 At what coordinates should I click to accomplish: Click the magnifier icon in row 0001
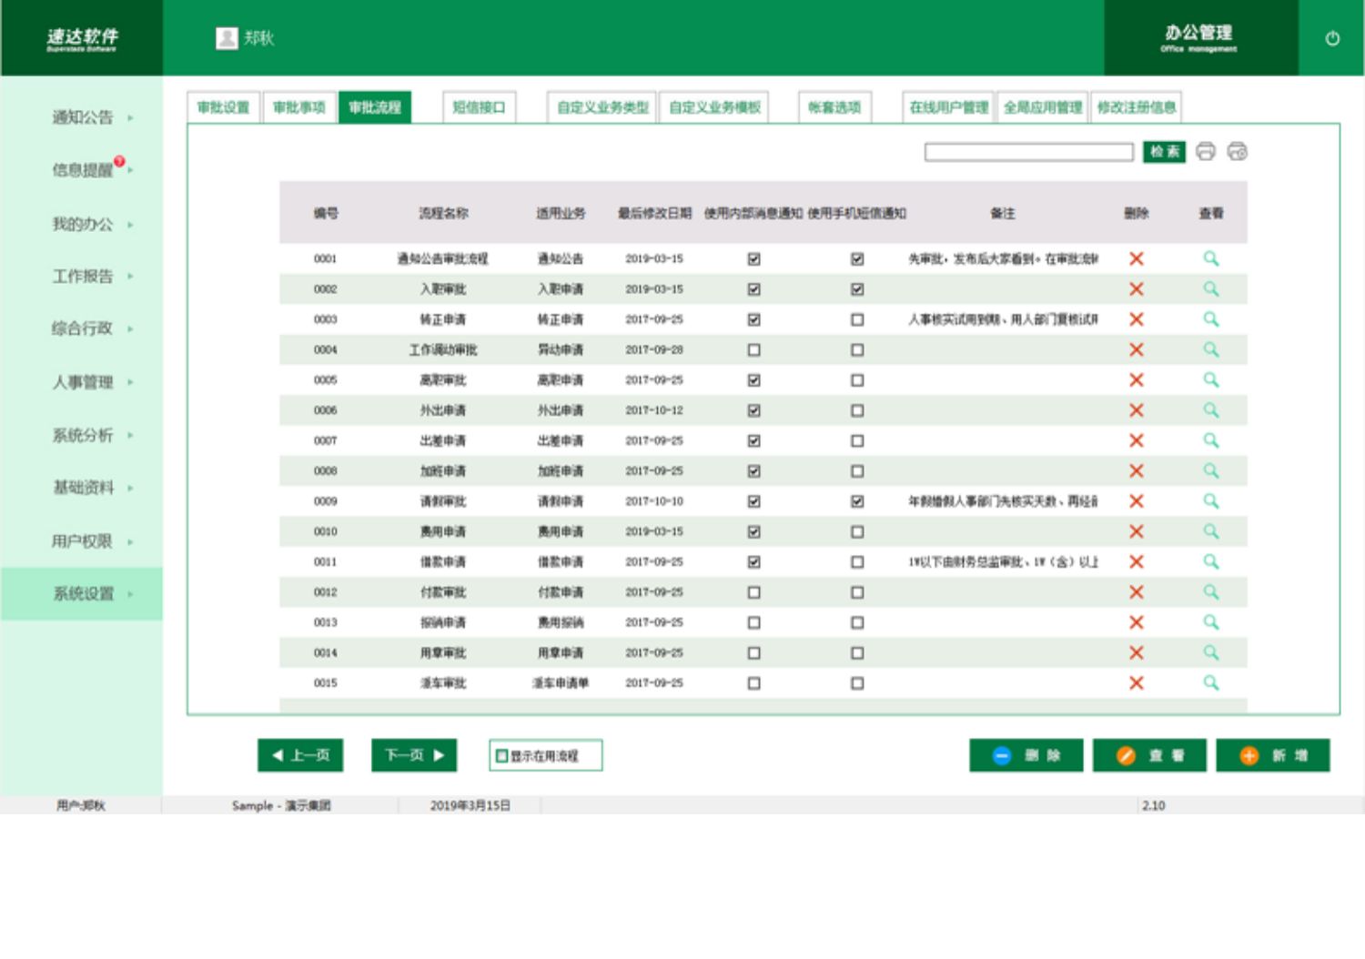[x=1211, y=258]
